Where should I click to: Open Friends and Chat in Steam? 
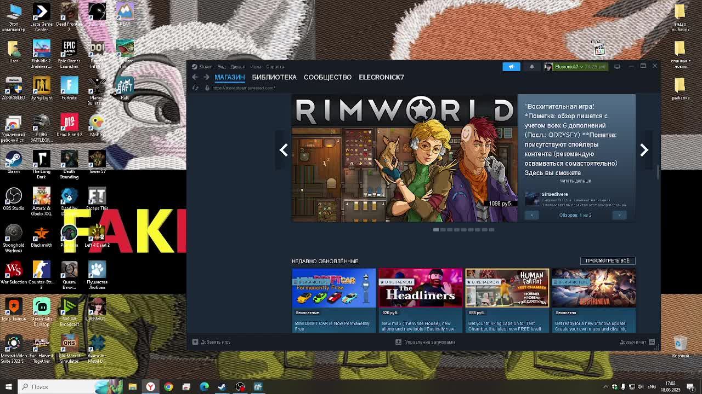pyautogui.click(x=637, y=342)
